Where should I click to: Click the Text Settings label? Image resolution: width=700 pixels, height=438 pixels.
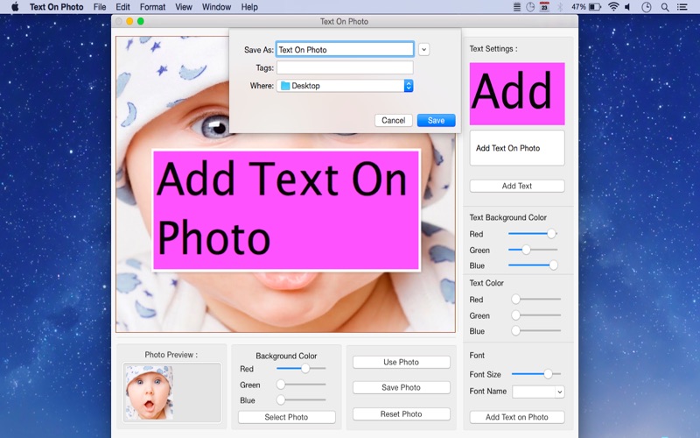click(x=493, y=49)
